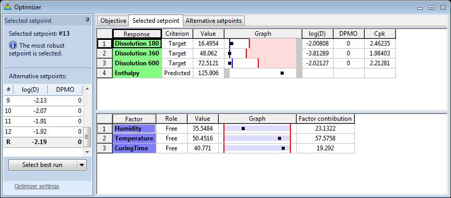Click the Factor contribution column header
Viewport: 451px width, 198px height.
(x=325, y=119)
